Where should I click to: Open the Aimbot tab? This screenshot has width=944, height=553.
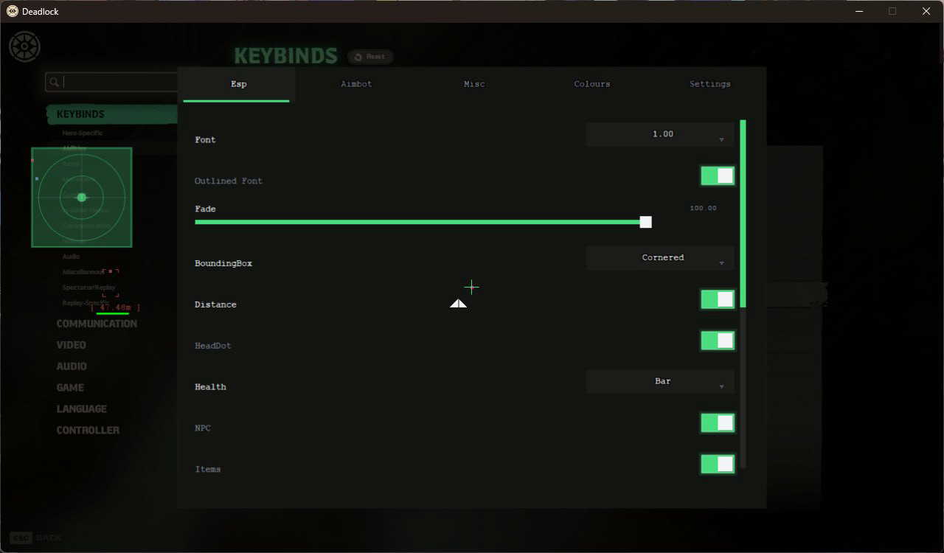(x=356, y=84)
